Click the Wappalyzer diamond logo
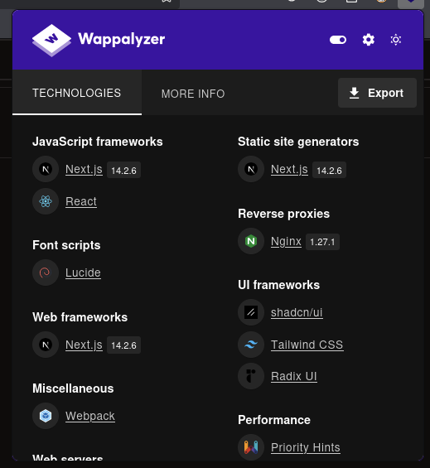The width and height of the screenshot is (430, 468). point(51,40)
